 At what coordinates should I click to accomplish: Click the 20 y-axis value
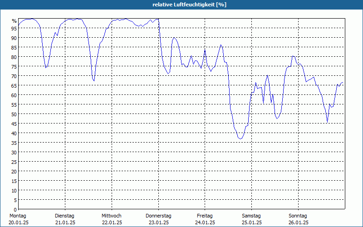click(15, 171)
